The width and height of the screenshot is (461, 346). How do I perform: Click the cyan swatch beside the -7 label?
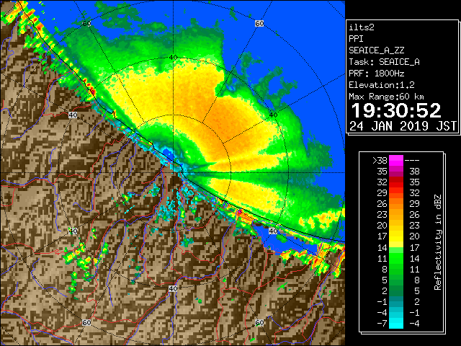click(x=396, y=323)
